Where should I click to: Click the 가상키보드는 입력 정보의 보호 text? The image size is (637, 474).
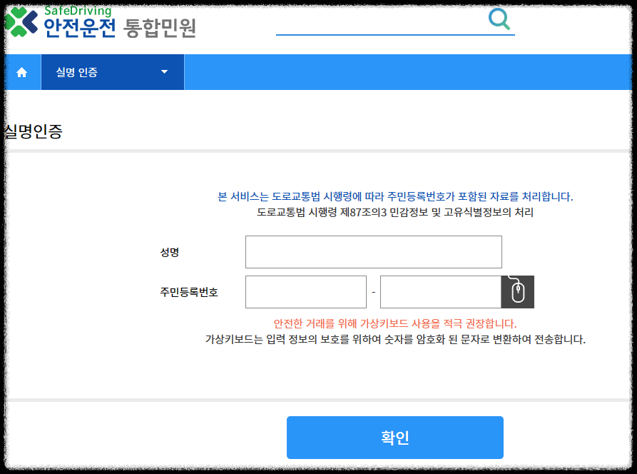tap(395, 340)
